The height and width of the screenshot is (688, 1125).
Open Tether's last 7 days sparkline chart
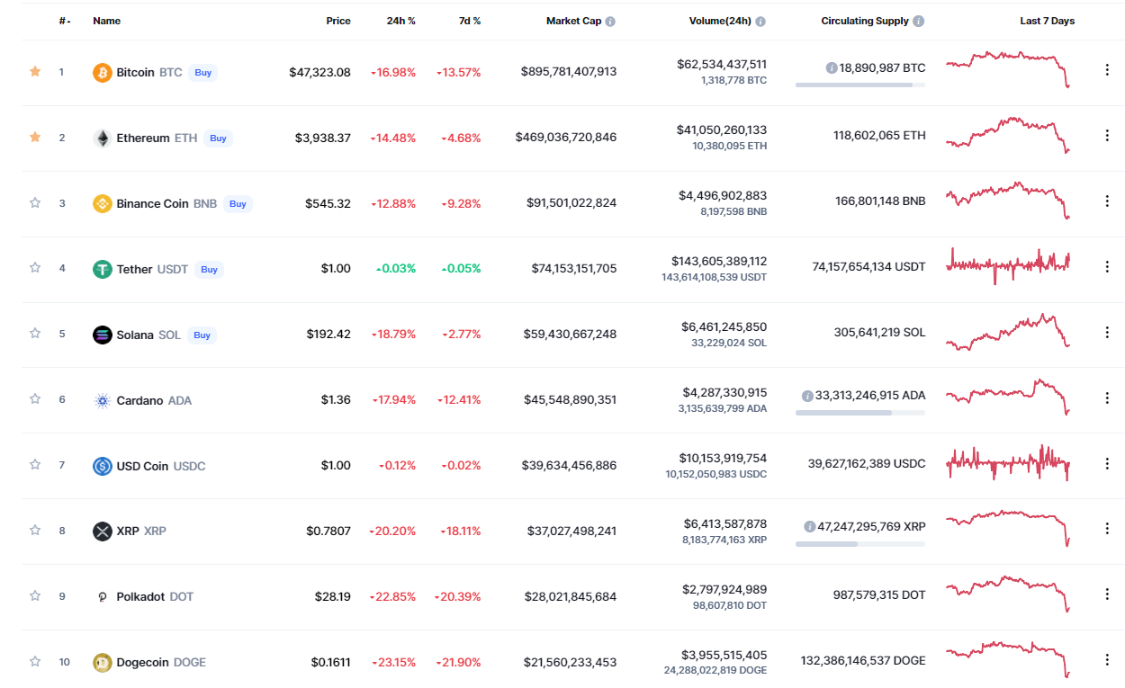tap(1008, 266)
